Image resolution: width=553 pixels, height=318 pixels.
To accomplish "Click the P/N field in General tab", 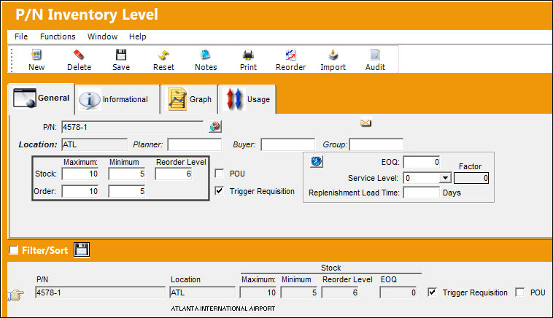I will tap(133, 127).
